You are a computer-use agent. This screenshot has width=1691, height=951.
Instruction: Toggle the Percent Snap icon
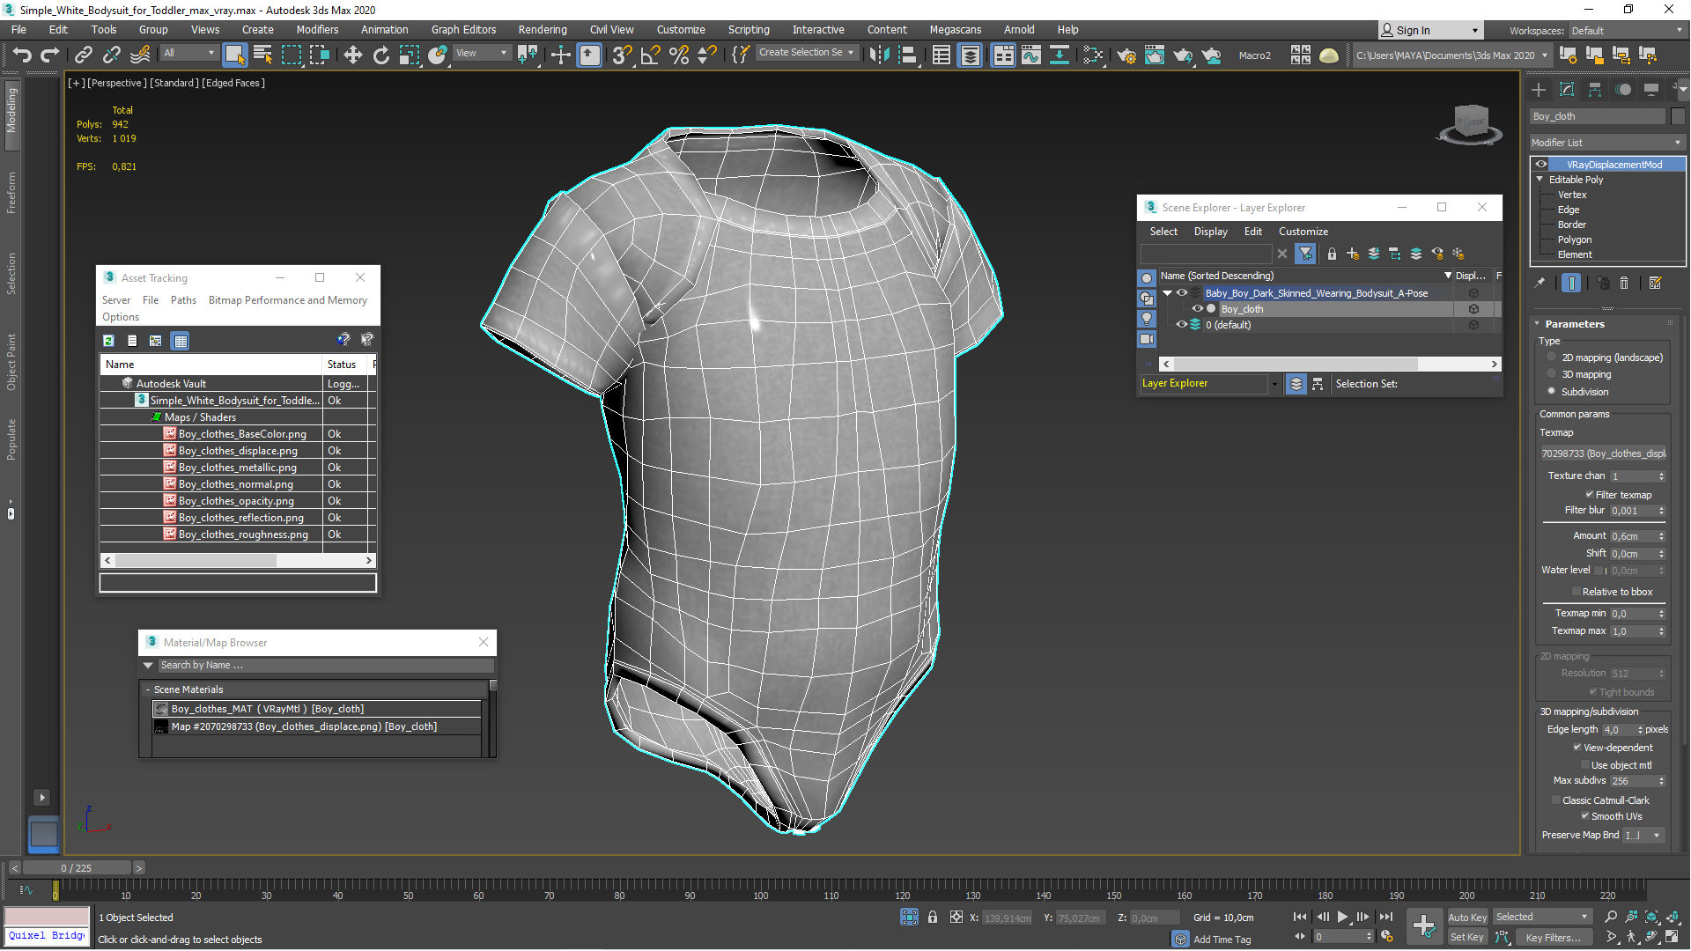pos(678,55)
